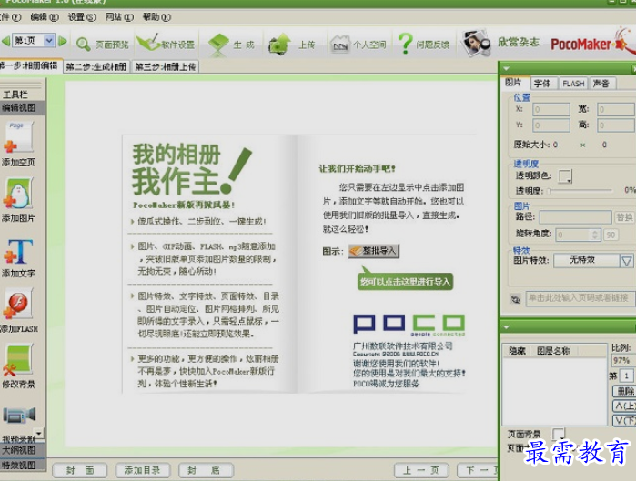Click the 添加图片 tool icon
This screenshot has height=481, width=636.
pos(18,194)
